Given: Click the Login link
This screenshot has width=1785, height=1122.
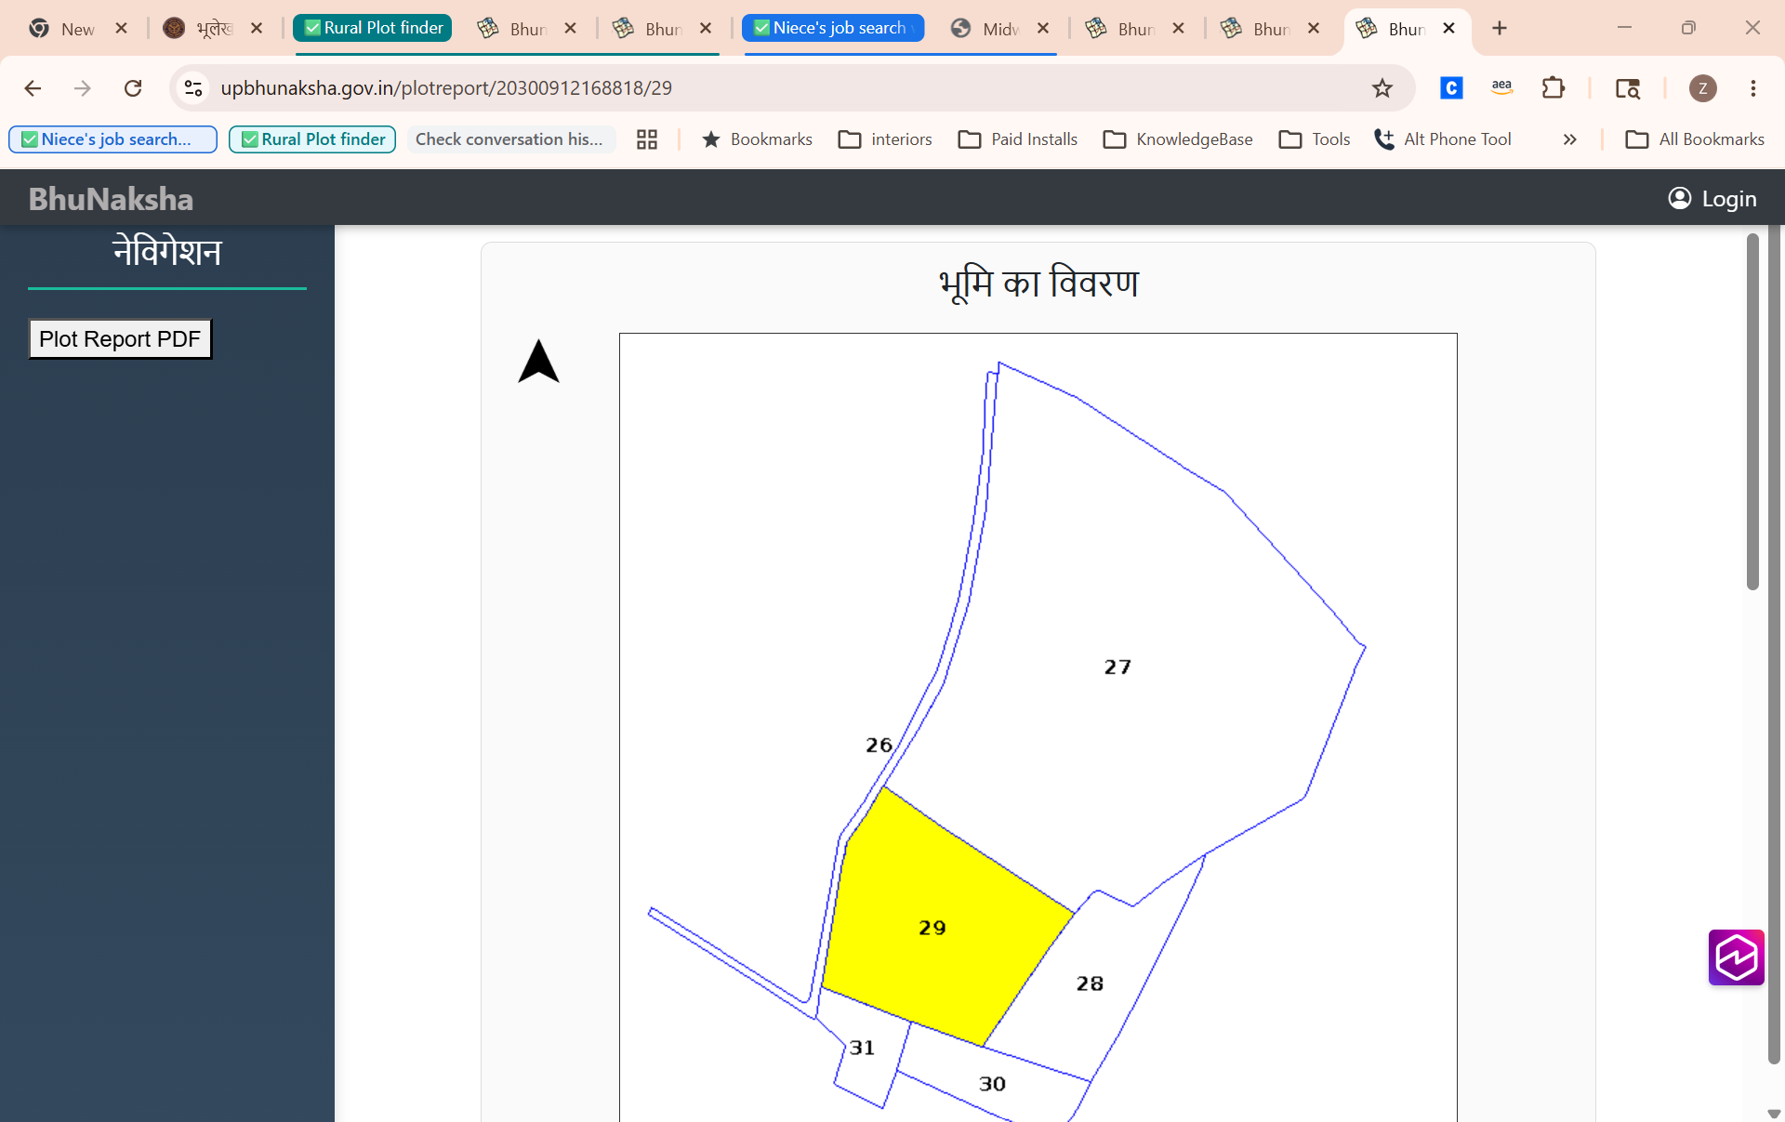Looking at the screenshot, I should (x=1712, y=198).
